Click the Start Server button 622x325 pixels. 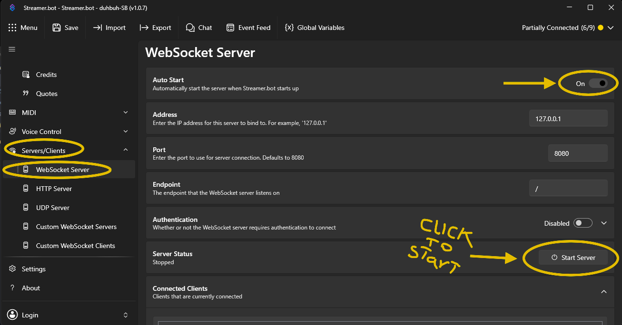(573, 258)
